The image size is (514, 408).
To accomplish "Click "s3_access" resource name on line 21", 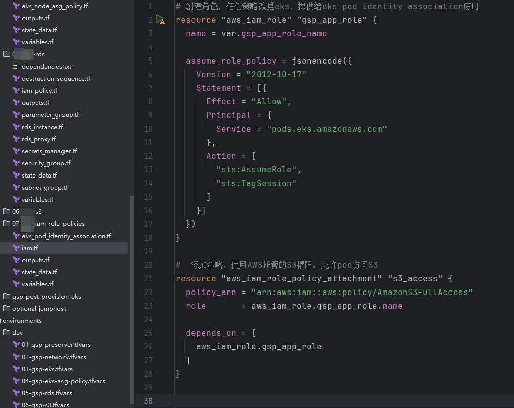I will [415, 279].
